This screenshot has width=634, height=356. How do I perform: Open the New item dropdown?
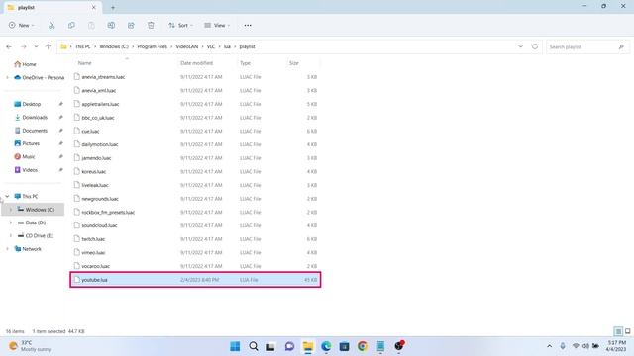[22, 25]
